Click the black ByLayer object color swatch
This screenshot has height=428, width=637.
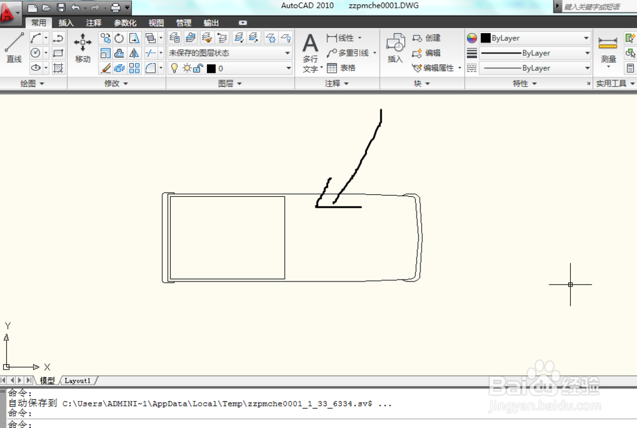pyautogui.click(x=485, y=38)
